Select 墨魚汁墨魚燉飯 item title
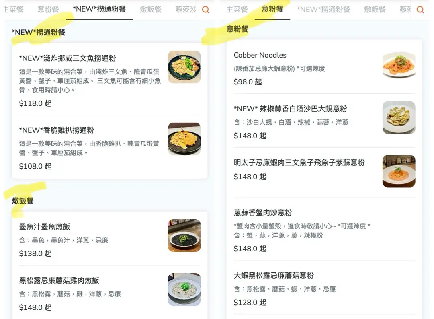The width and height of the screenshot is (434, 319). click(x=45, y=227)
